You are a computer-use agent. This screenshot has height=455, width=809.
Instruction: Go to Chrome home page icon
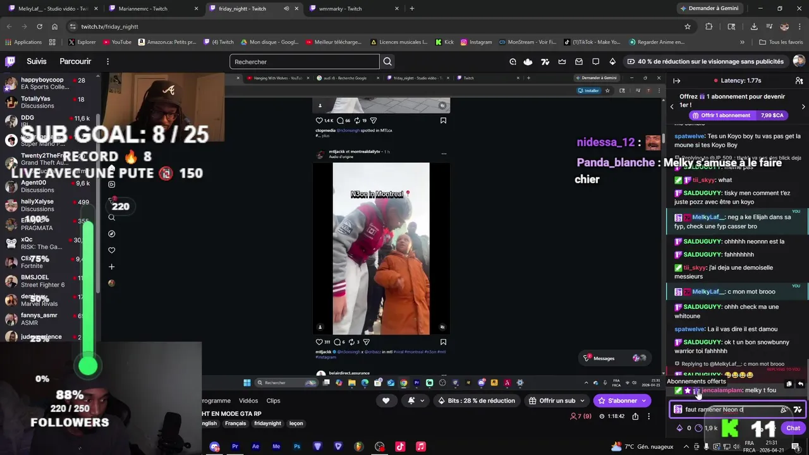[54, 27]
